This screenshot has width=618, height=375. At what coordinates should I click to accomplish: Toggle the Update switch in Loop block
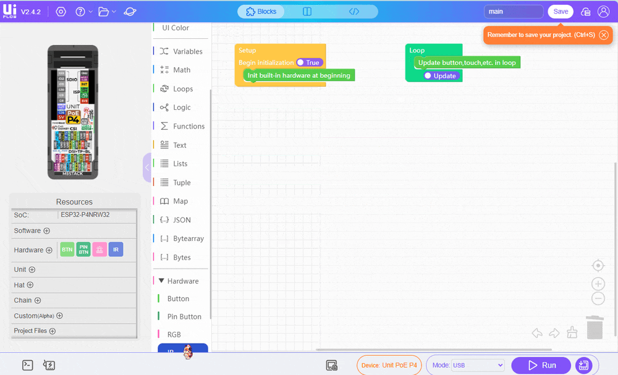pyautogui.click(x=441, y=76)
